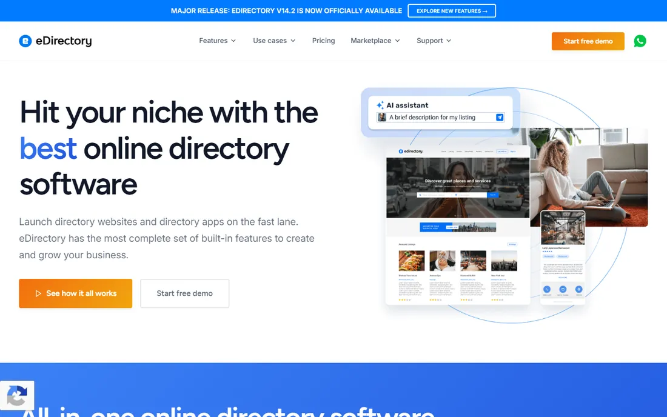The width and height of the screenshot is (667, 417).
Task: Open the Use cases menu
Action: pos(274,41)
